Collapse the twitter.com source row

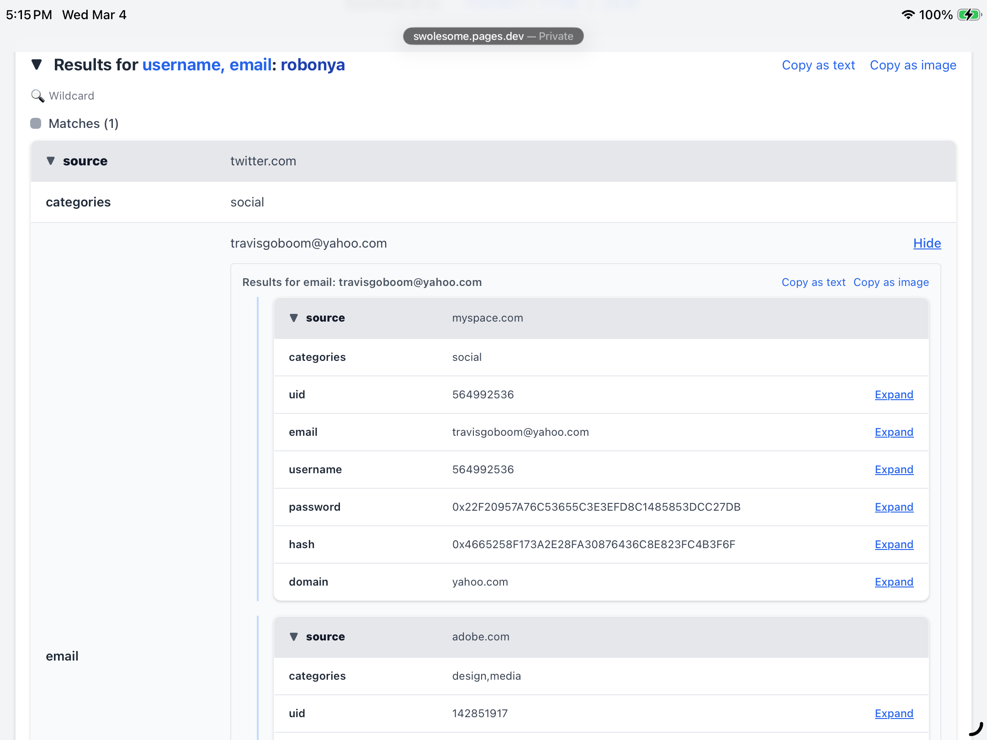pos(51,161)
